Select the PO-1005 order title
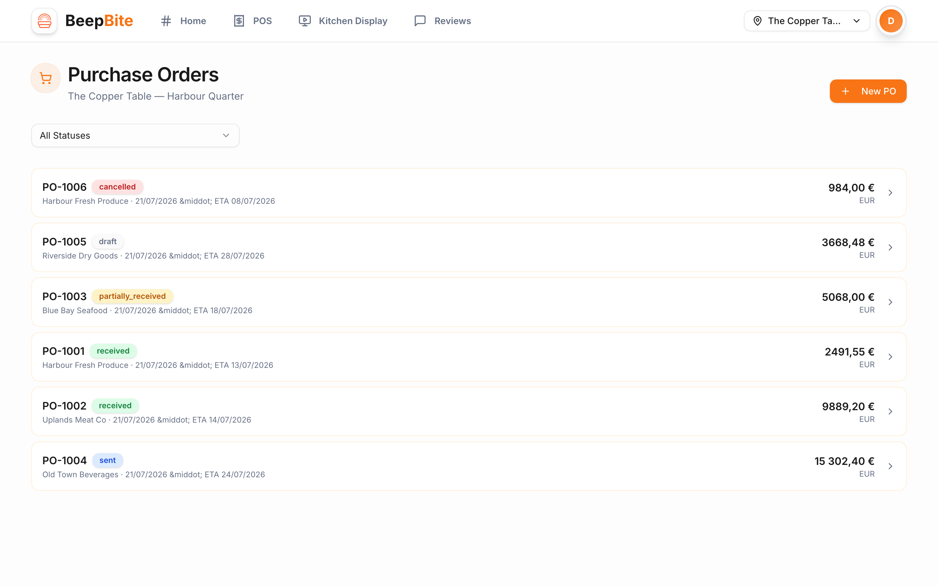 tap(64, 242)
